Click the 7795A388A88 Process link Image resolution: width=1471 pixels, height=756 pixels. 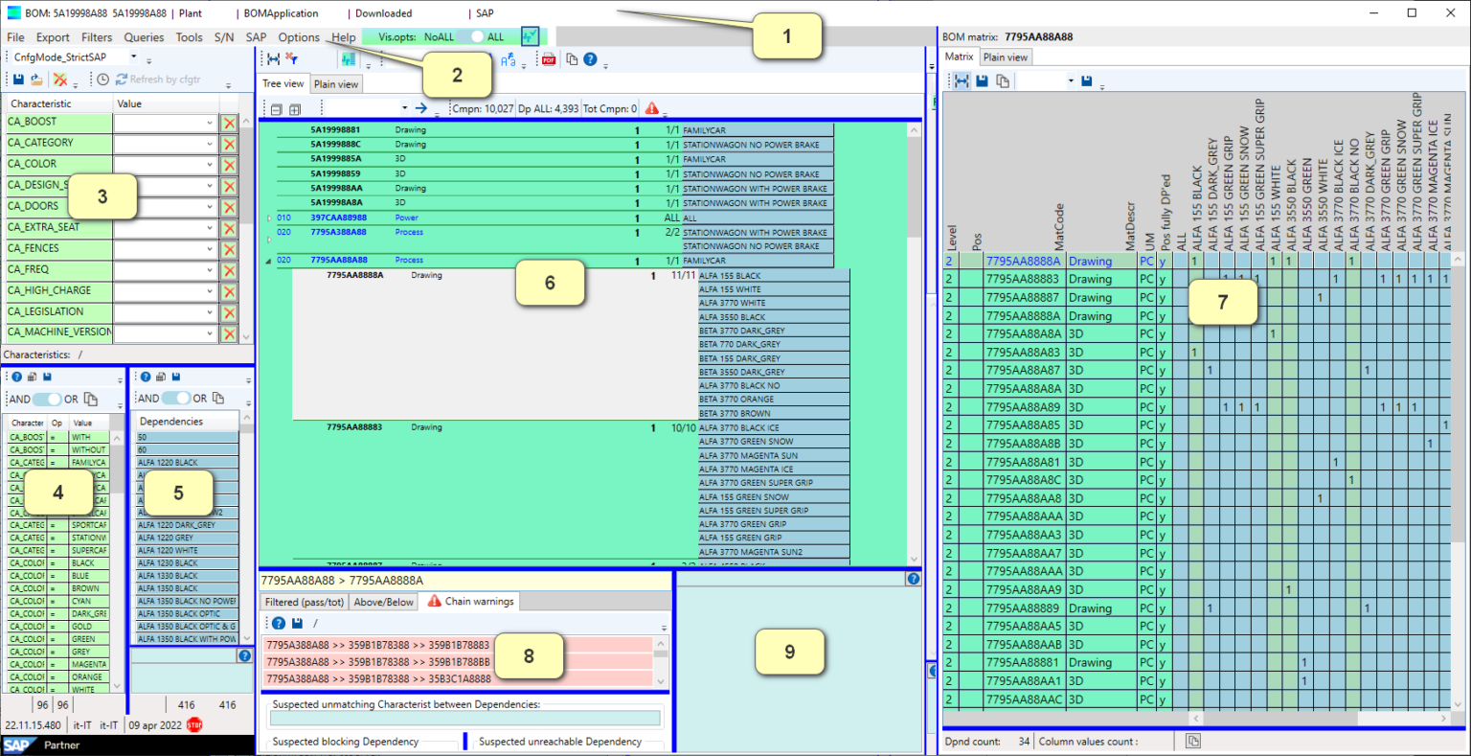click(x=338, y=232)
